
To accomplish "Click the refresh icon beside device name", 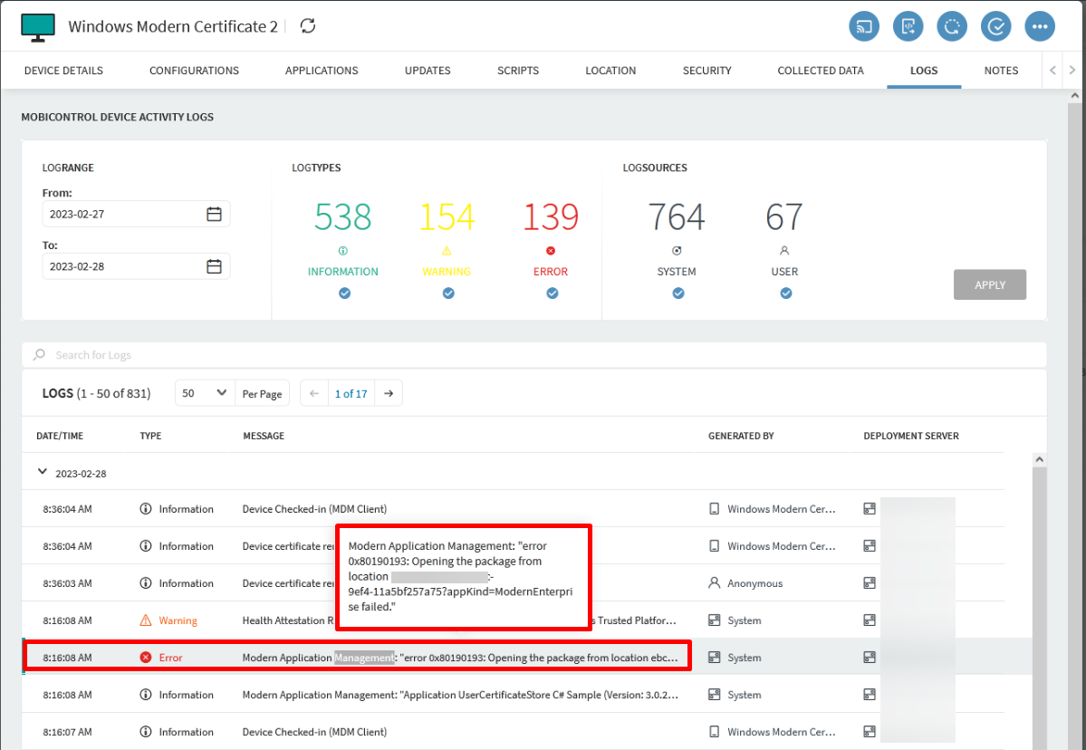I will click(x=308, y=26).
